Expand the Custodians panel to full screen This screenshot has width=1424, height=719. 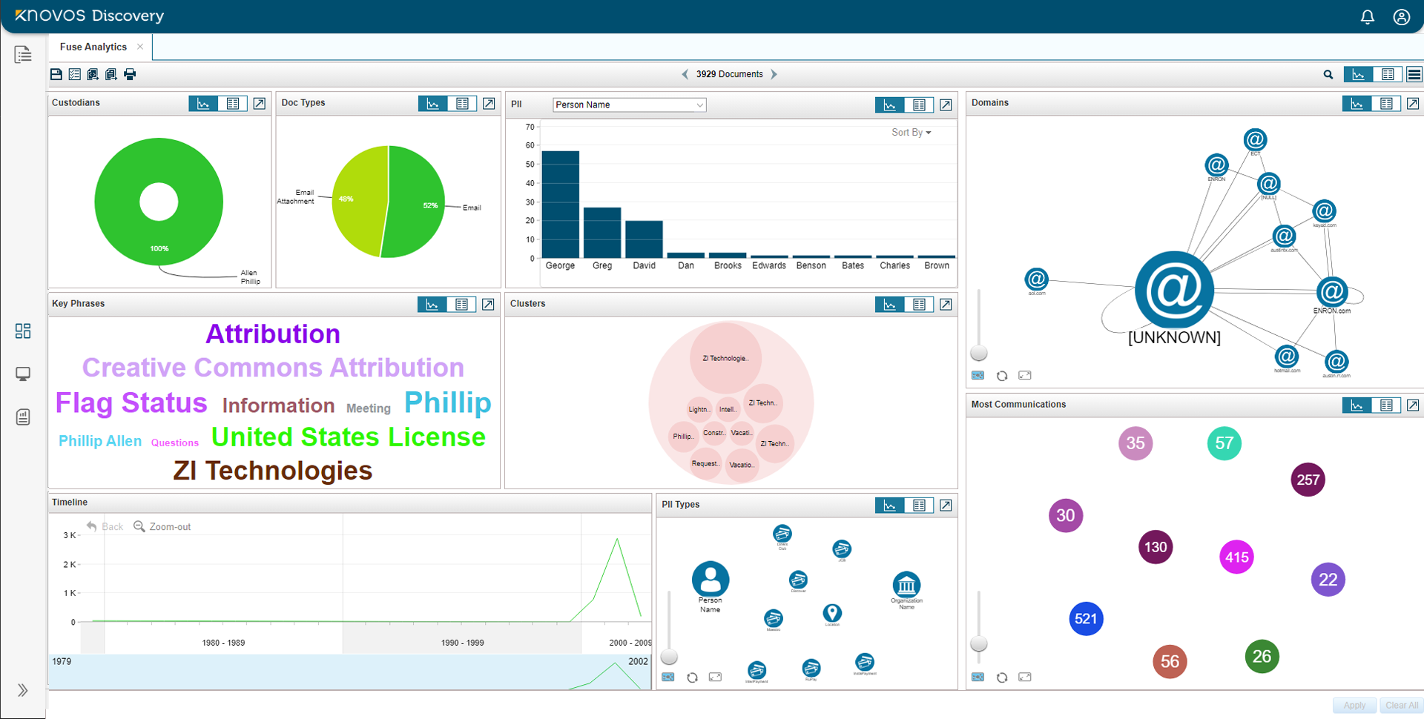point(259,103)
